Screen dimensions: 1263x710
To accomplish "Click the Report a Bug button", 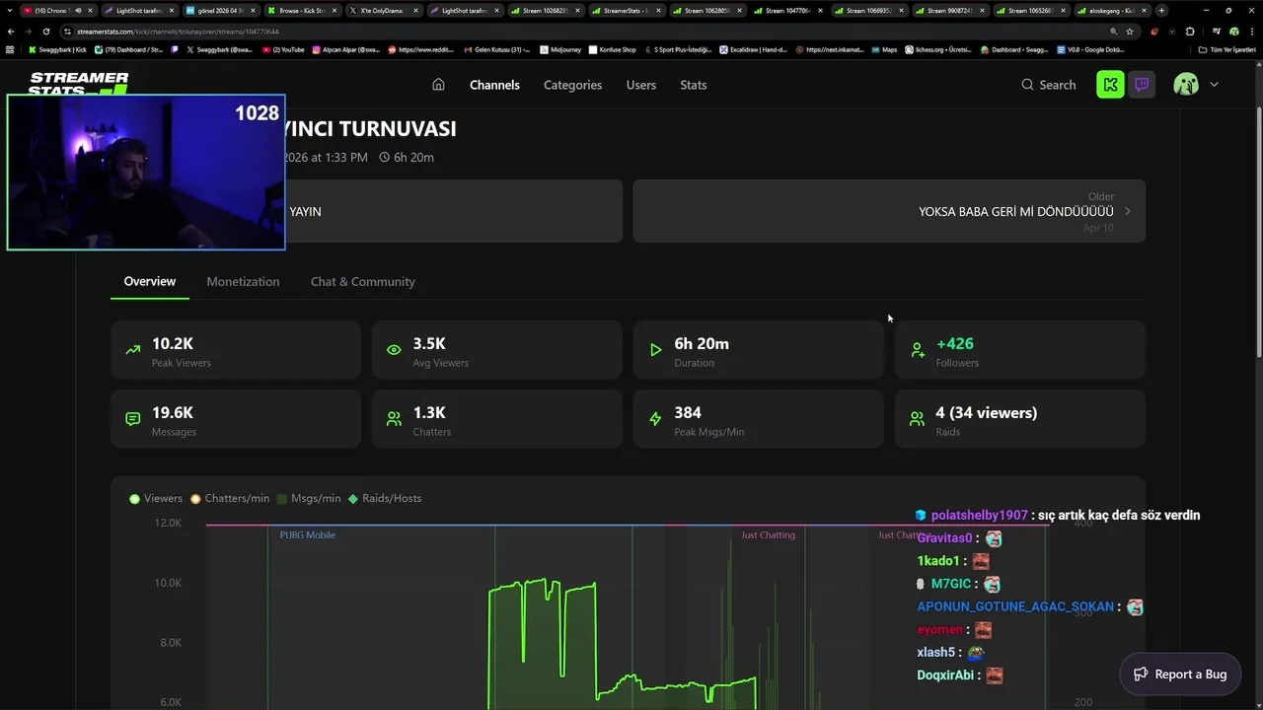I will (1180, 674).
